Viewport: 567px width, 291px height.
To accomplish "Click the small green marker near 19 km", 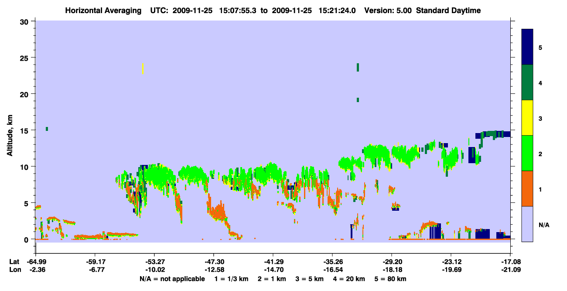I will (x=358, y=100).
